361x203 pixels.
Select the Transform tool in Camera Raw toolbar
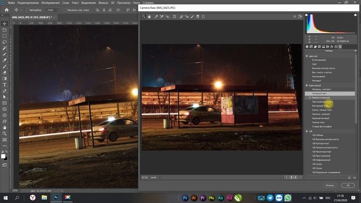pos(174,16)
